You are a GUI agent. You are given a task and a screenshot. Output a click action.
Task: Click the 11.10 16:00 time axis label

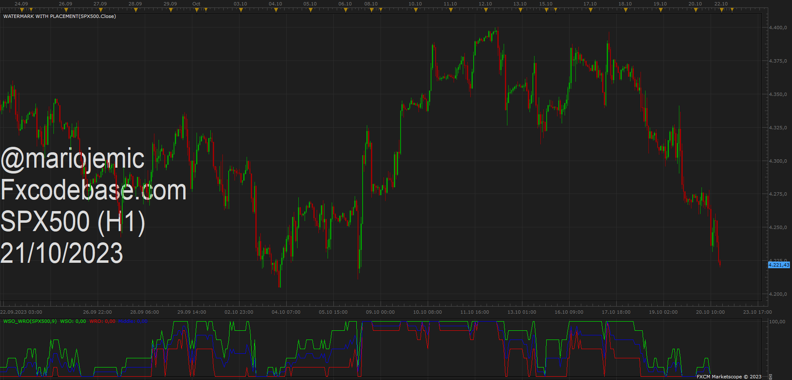click(x=474, y=312)
